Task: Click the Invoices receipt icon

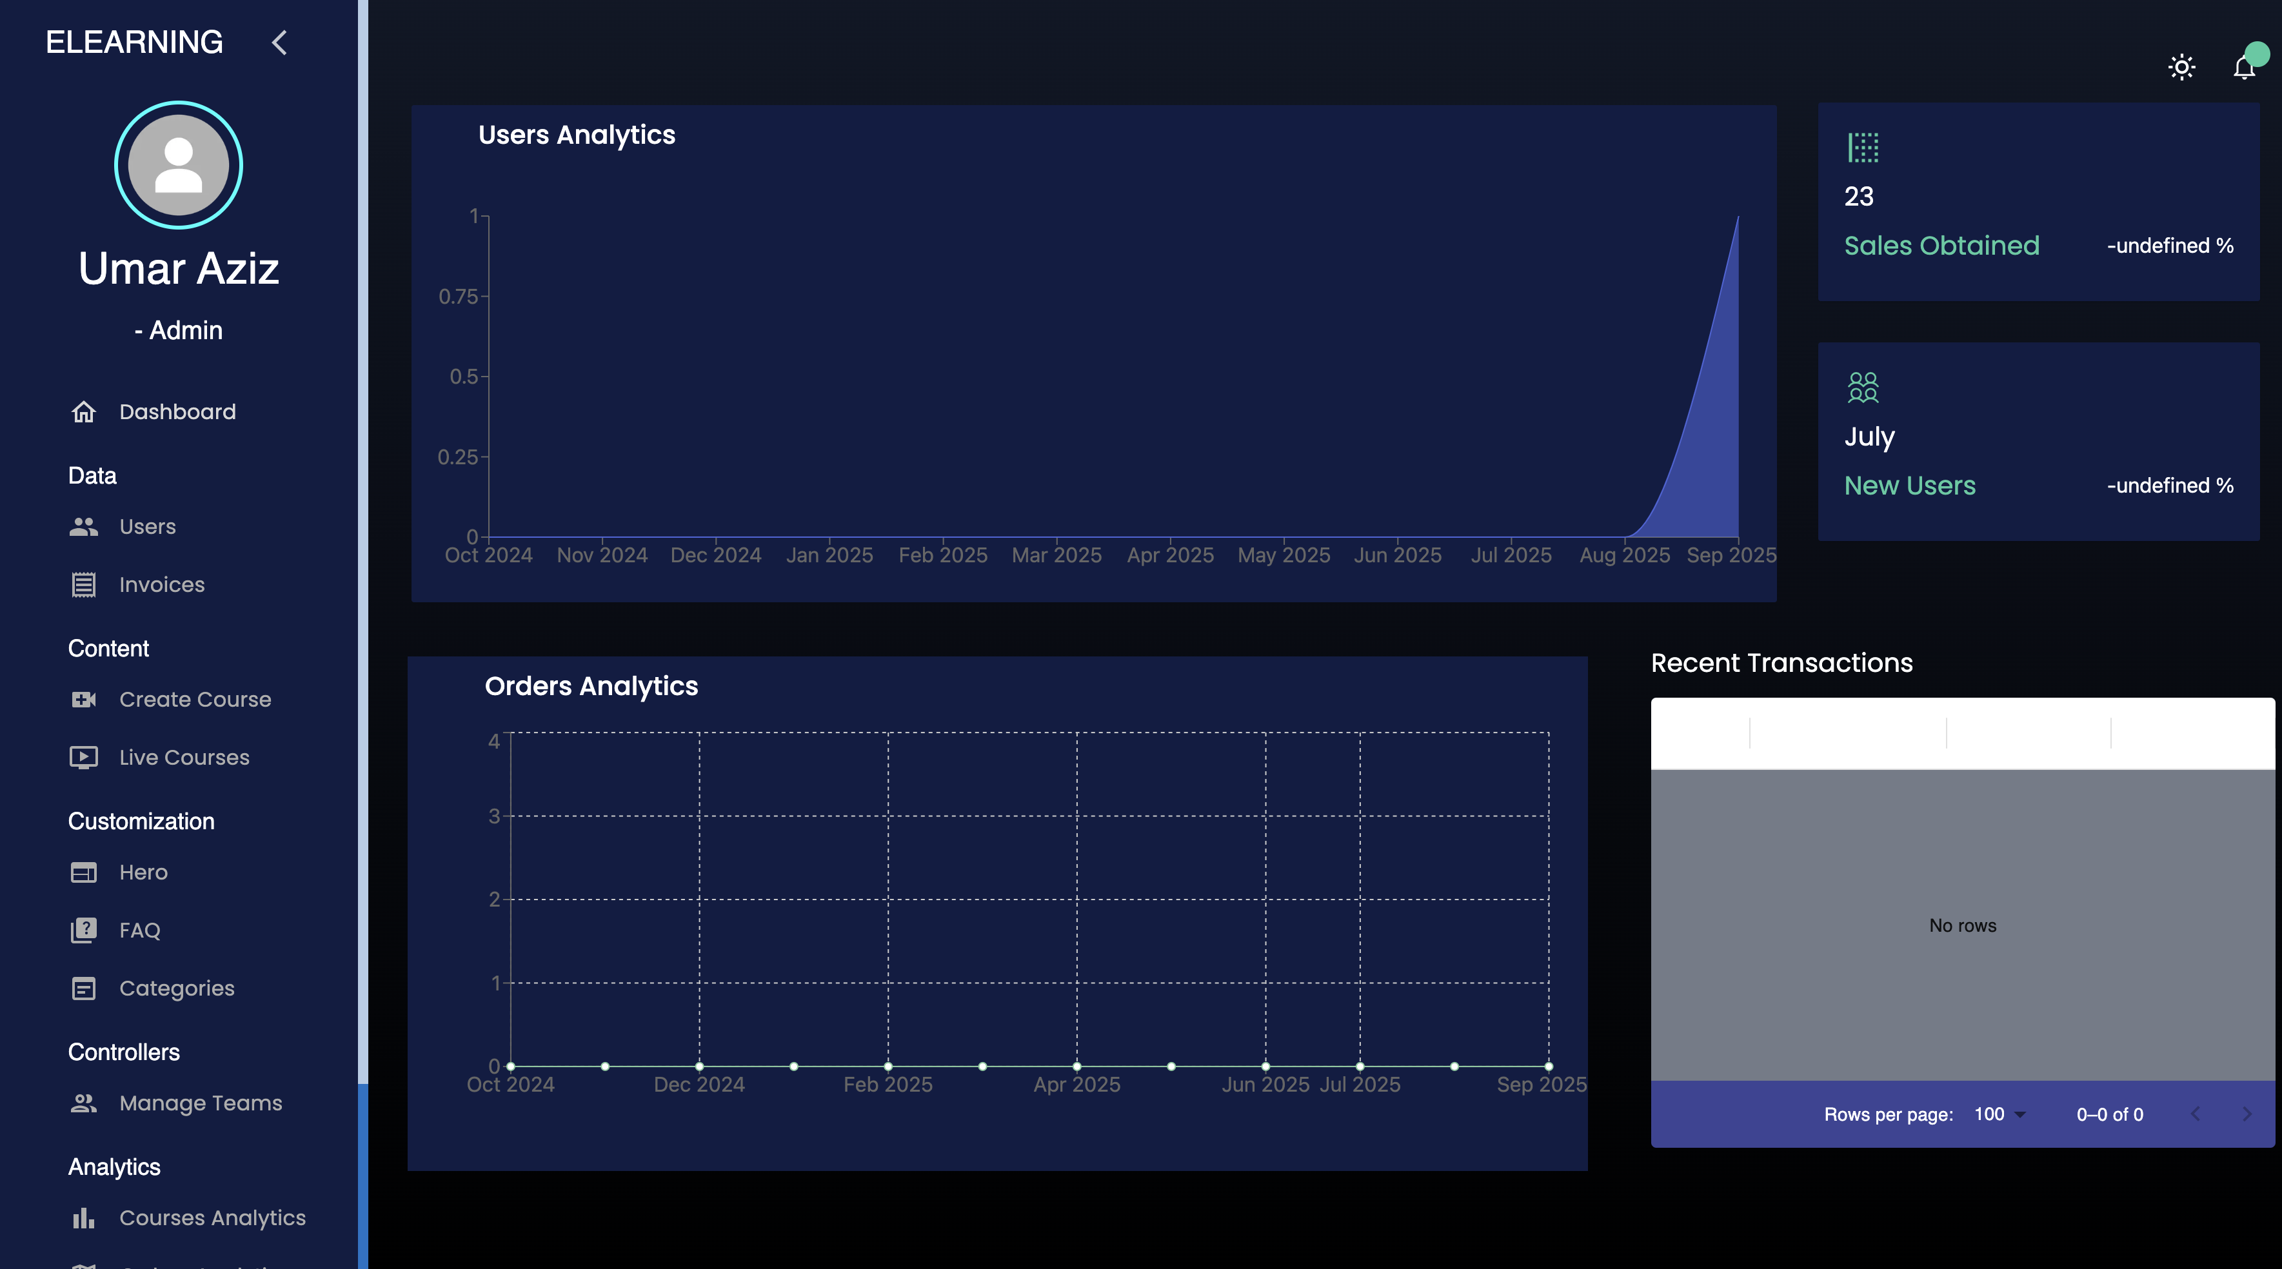Action: point(83,584)
